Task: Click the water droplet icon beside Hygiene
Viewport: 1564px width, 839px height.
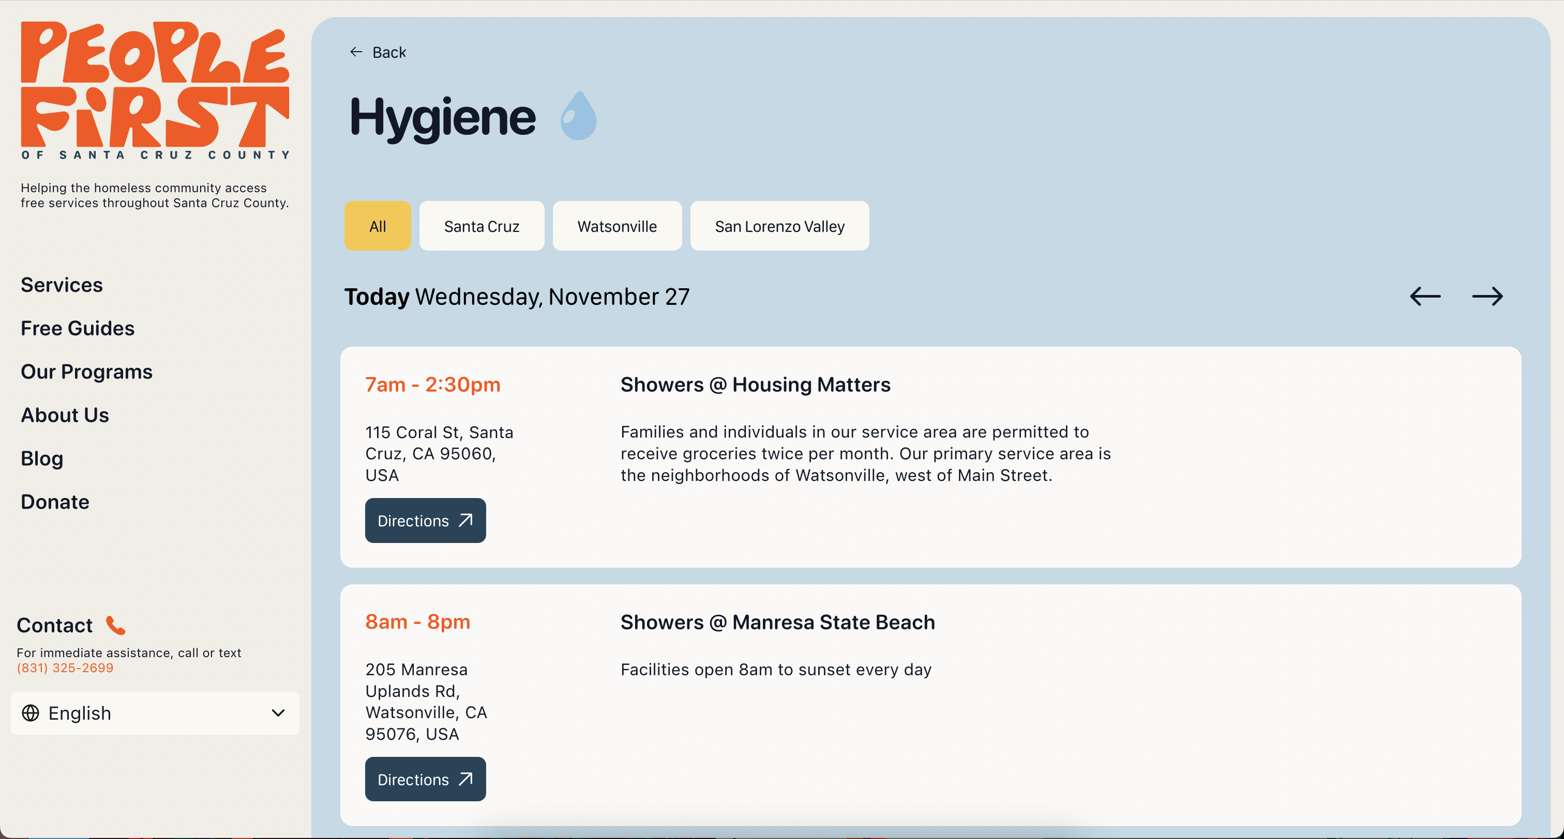Action: coord(578,115)
